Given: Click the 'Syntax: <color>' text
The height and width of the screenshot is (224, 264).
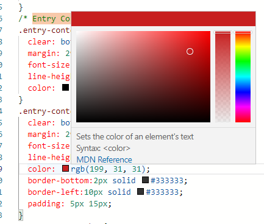Looking at the screenshot, I should tap(103, 149).
